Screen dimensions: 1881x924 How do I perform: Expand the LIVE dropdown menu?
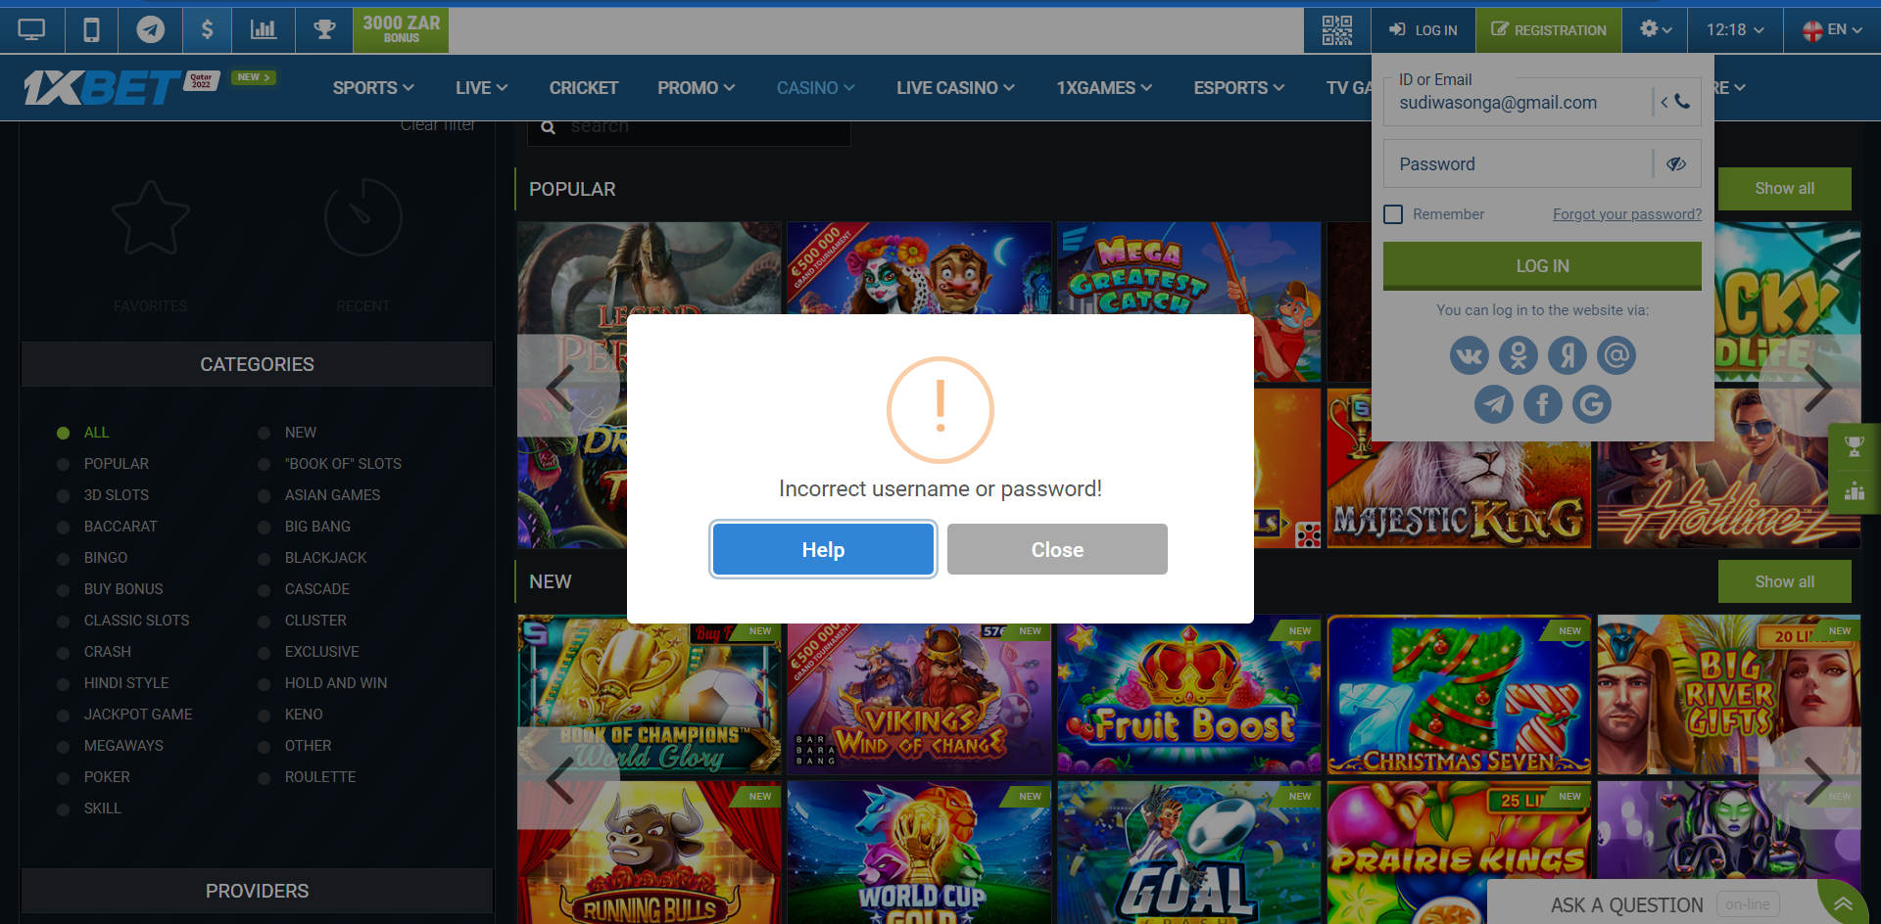coord(482,88)
